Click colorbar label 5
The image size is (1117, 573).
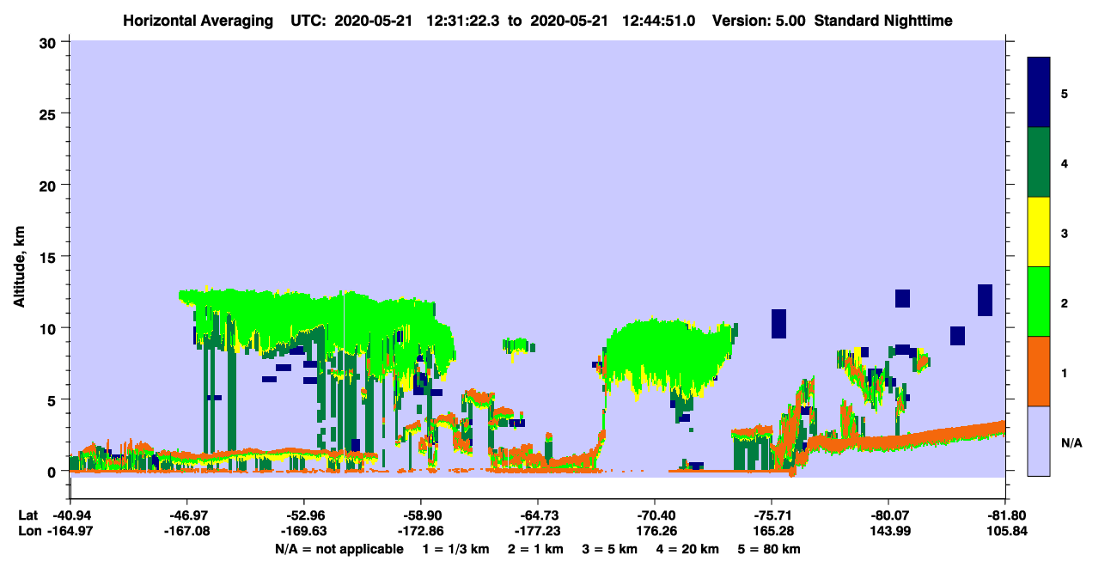click(1065, 94)
